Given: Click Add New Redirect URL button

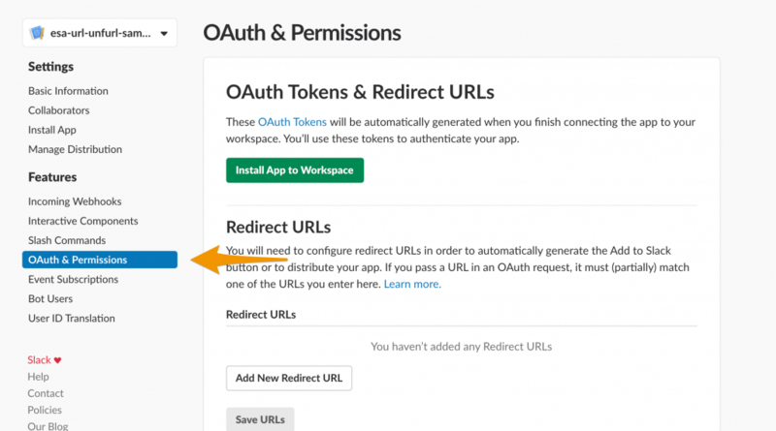Looking at the screenshot, I should pyautogui.click(x=289, y=378).
